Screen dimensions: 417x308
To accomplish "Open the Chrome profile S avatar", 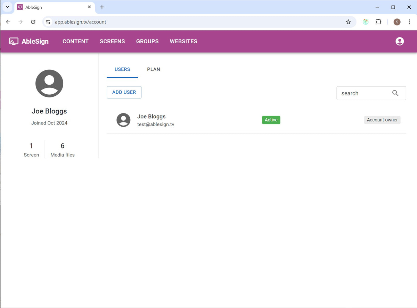I will coord(397,22).
